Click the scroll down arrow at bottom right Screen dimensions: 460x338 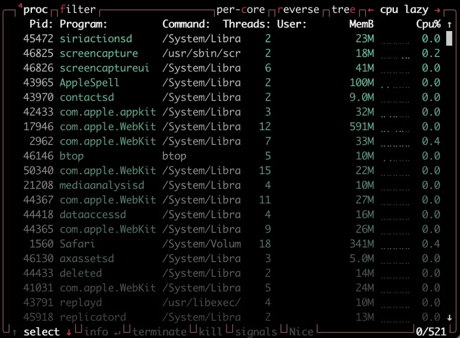[x=449, y=317]
